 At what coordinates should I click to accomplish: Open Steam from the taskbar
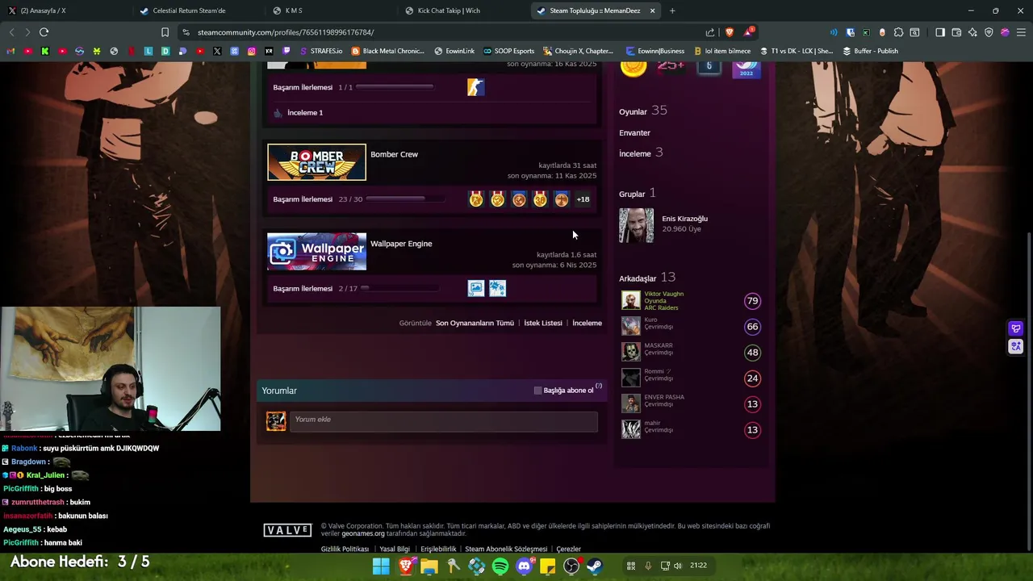595,566
